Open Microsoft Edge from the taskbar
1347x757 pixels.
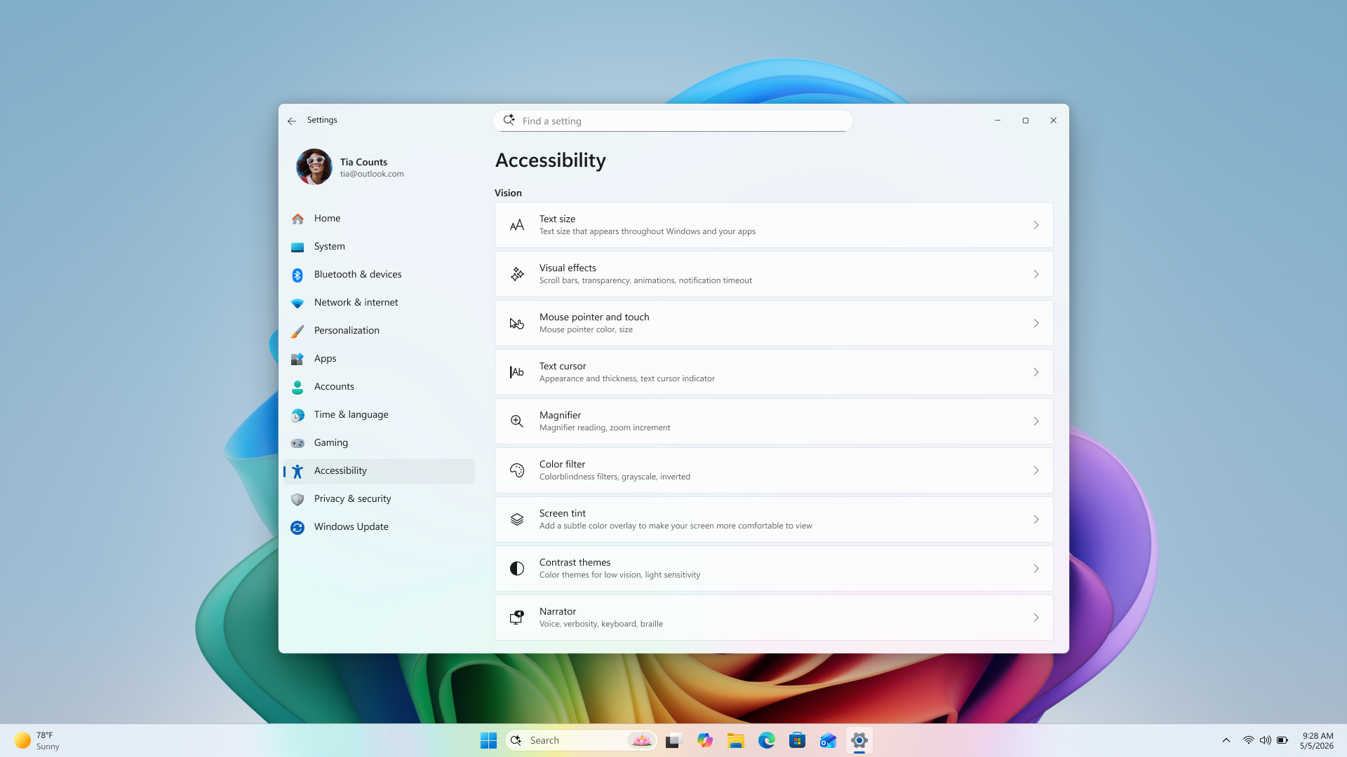(x=767, y=740)
